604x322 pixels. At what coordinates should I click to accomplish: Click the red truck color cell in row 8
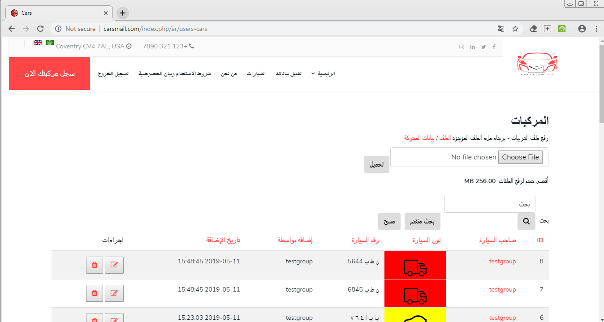pos(415,265)
